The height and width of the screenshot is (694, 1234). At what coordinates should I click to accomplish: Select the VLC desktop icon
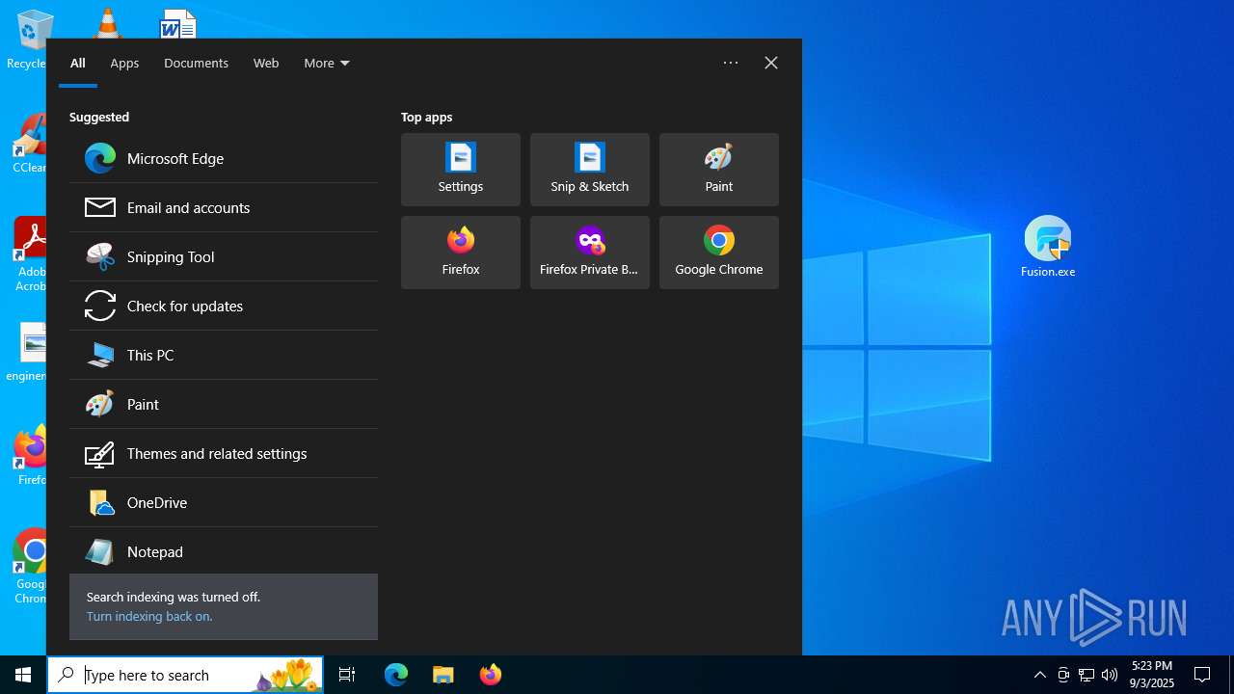(x=107, y=21)
